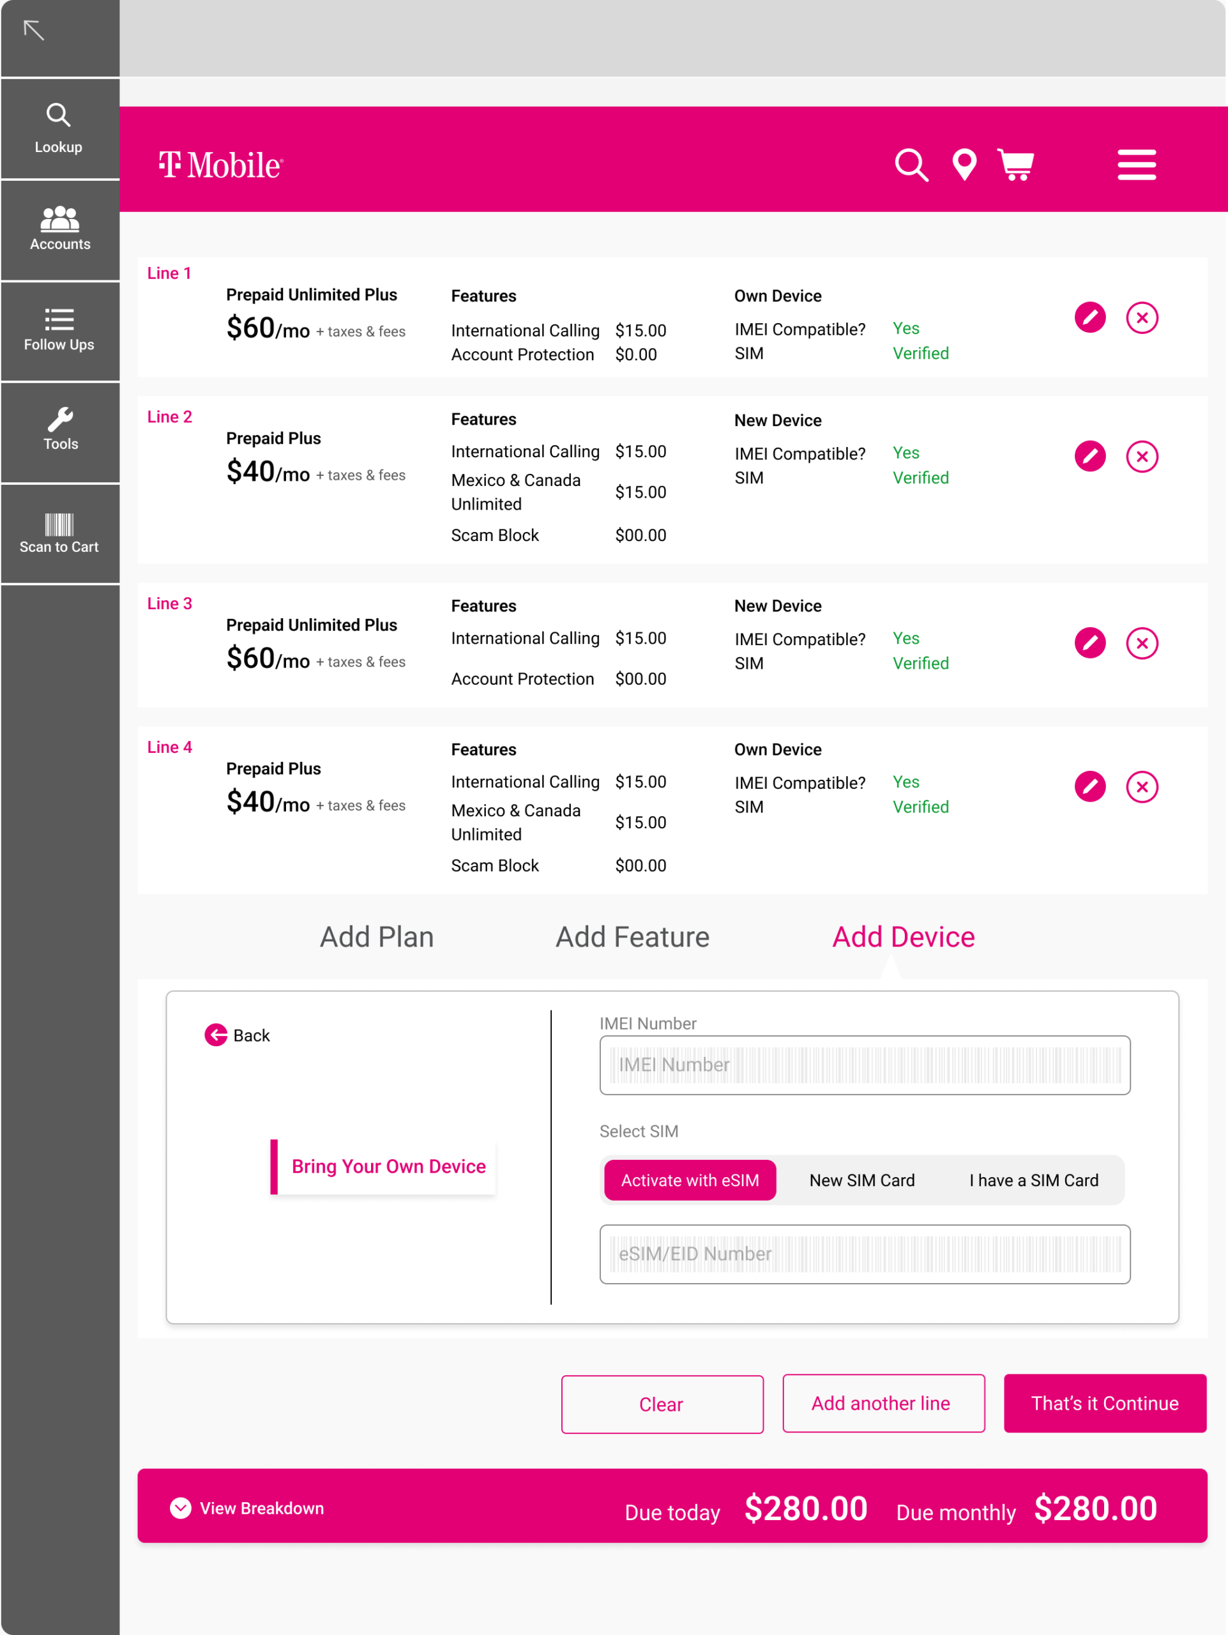Click the store locator pin icon
1228x1635 pixels.
tap(964, 164)
